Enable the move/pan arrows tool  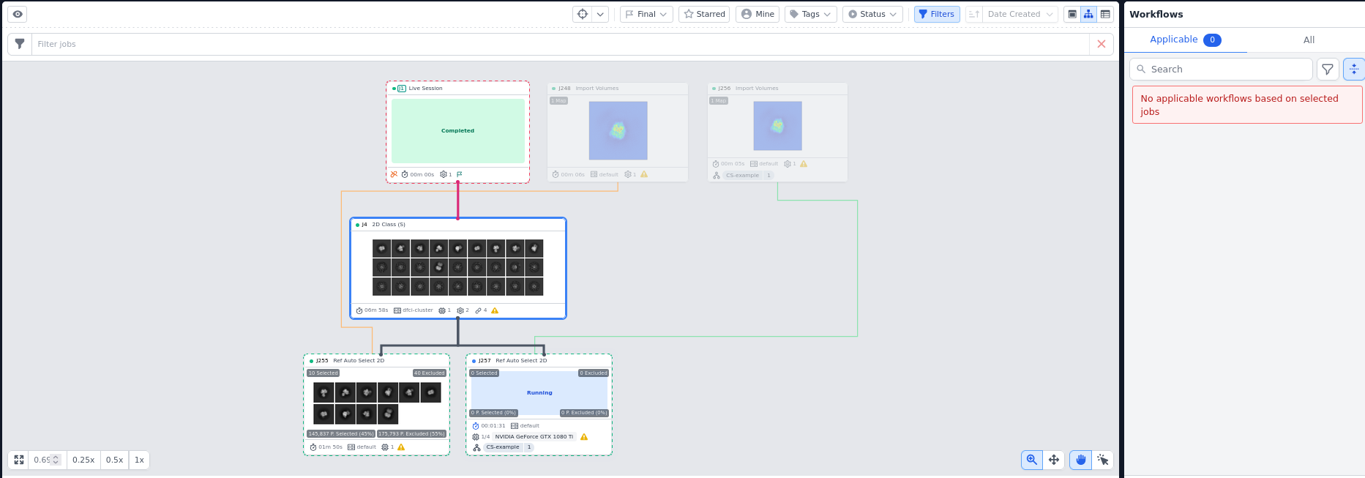tap(1054, 460)
